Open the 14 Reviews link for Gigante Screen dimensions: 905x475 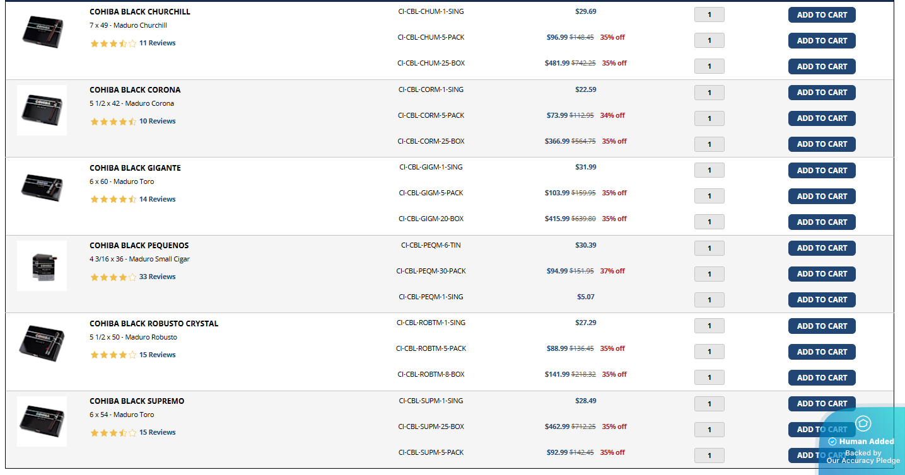pyautogui.click(x=157, y=199)
